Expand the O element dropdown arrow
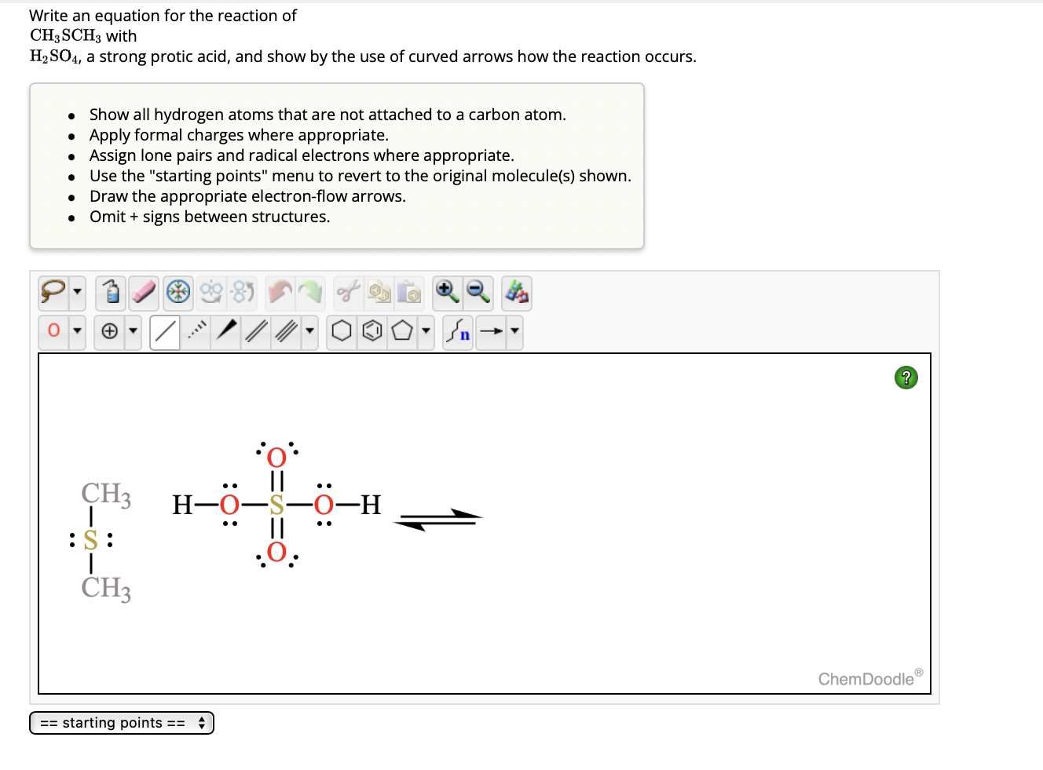The height and width of the screenshot is (770, 1043). tap(78, 332)
